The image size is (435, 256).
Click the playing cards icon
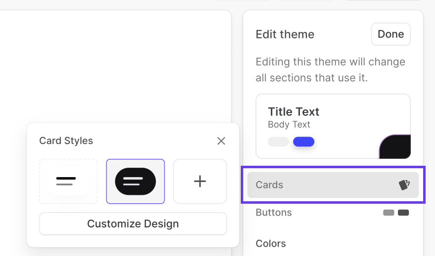[x=404, y=185]
